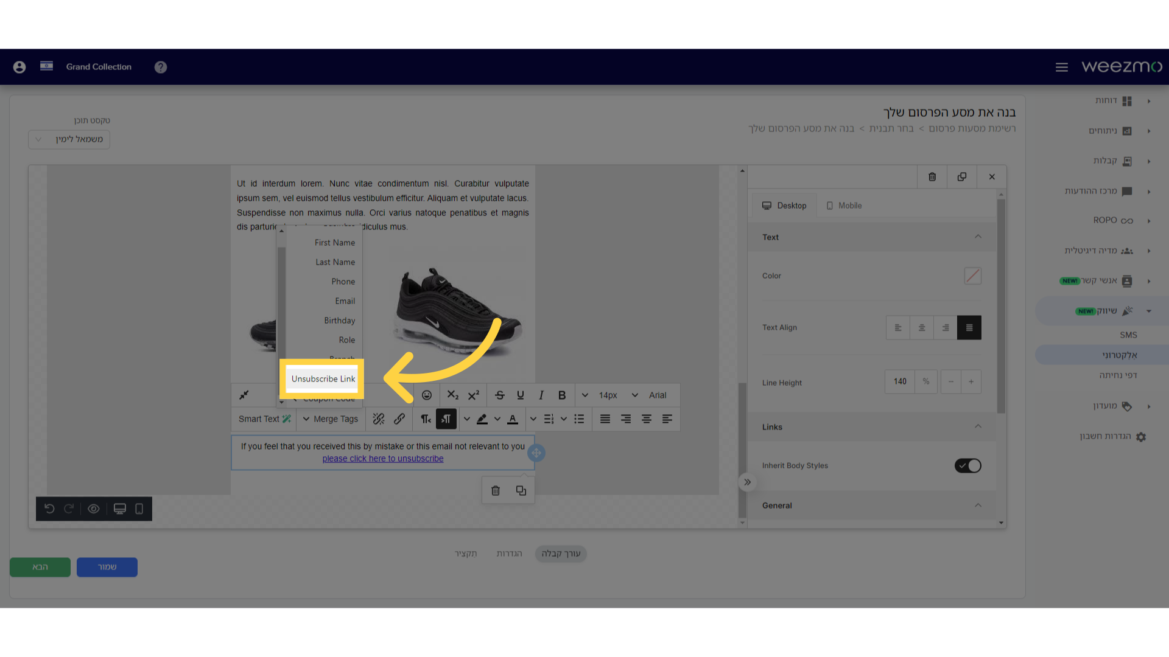The height and width of the screenshot is (657, 1169).
Task: Click the remove link (unlink) icon
Action: click(379, 419)
